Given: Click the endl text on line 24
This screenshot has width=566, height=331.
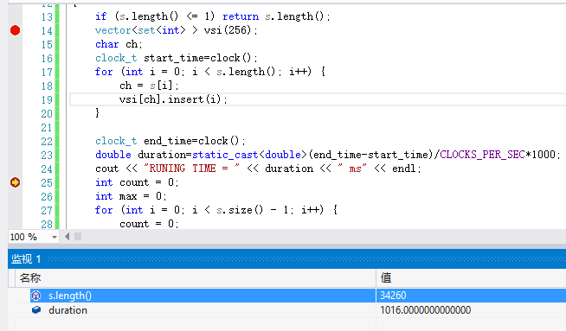Looking at the screenshot, I should (x=404, y=169).
